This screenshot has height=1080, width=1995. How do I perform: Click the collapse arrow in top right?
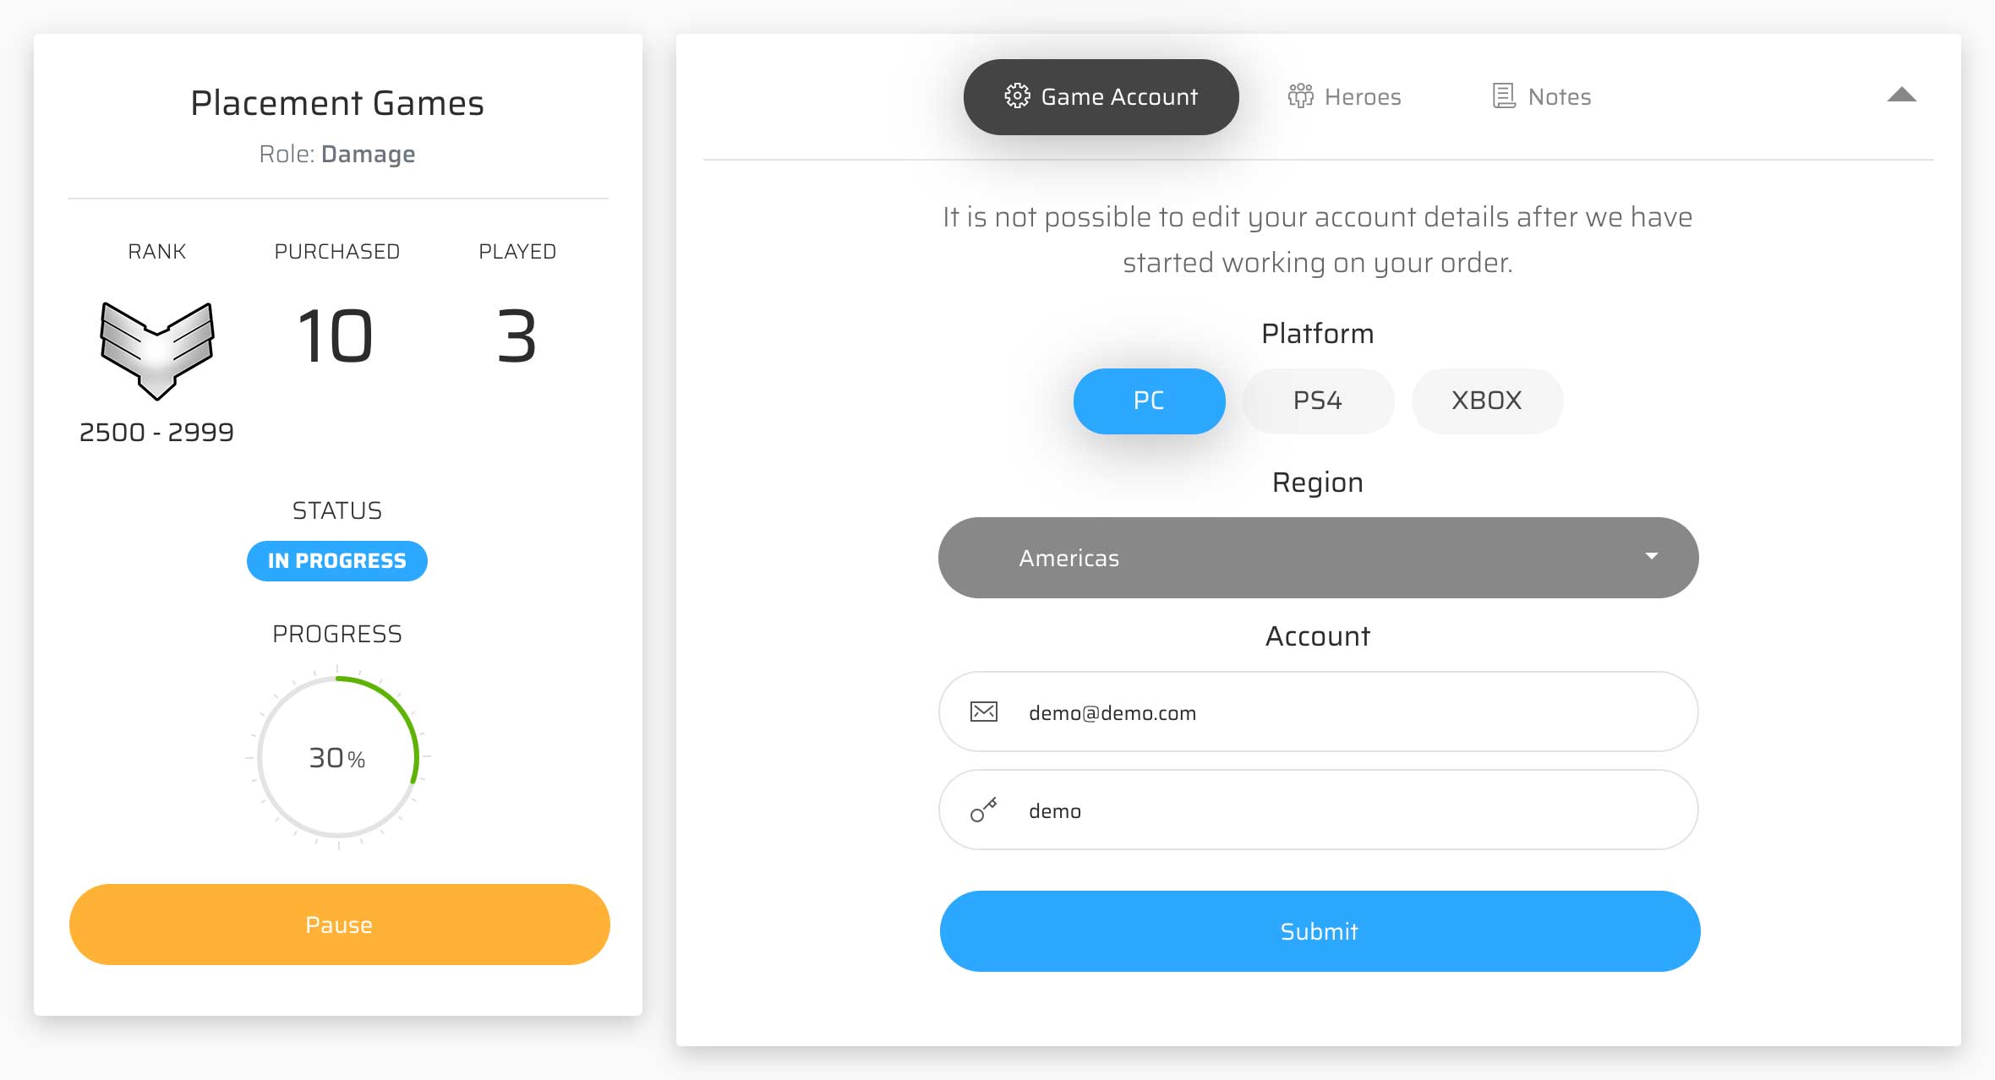[1900, 95]
